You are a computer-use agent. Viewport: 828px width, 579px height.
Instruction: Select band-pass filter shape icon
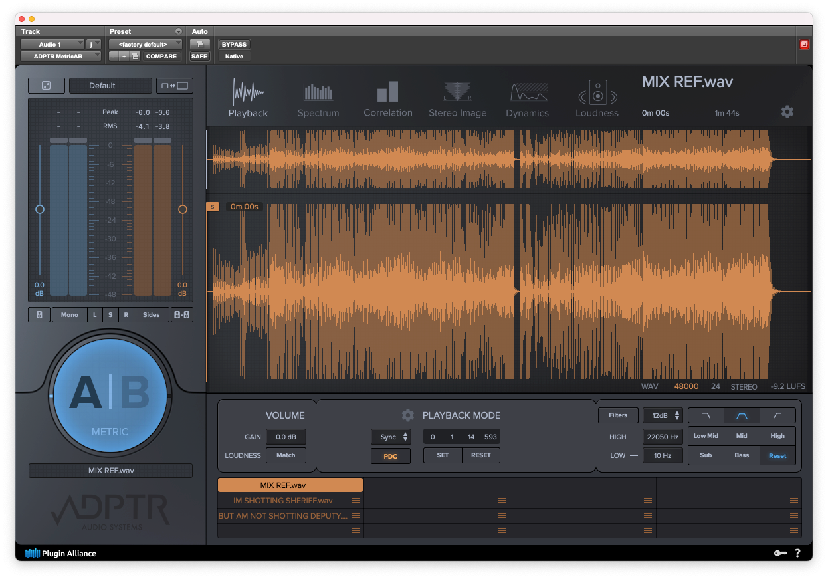point(742,415)
